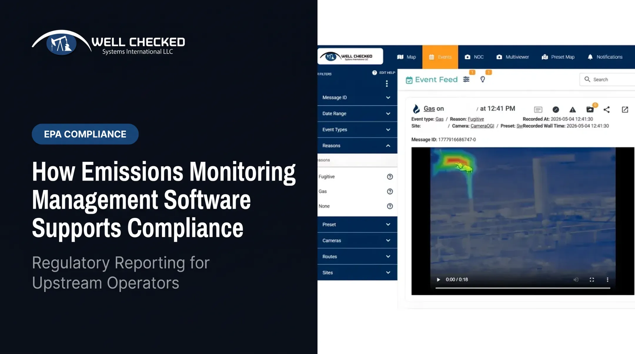Viewport: 635px width, 354px height.
Task: Mute the video volume
Action: [576, 280]
